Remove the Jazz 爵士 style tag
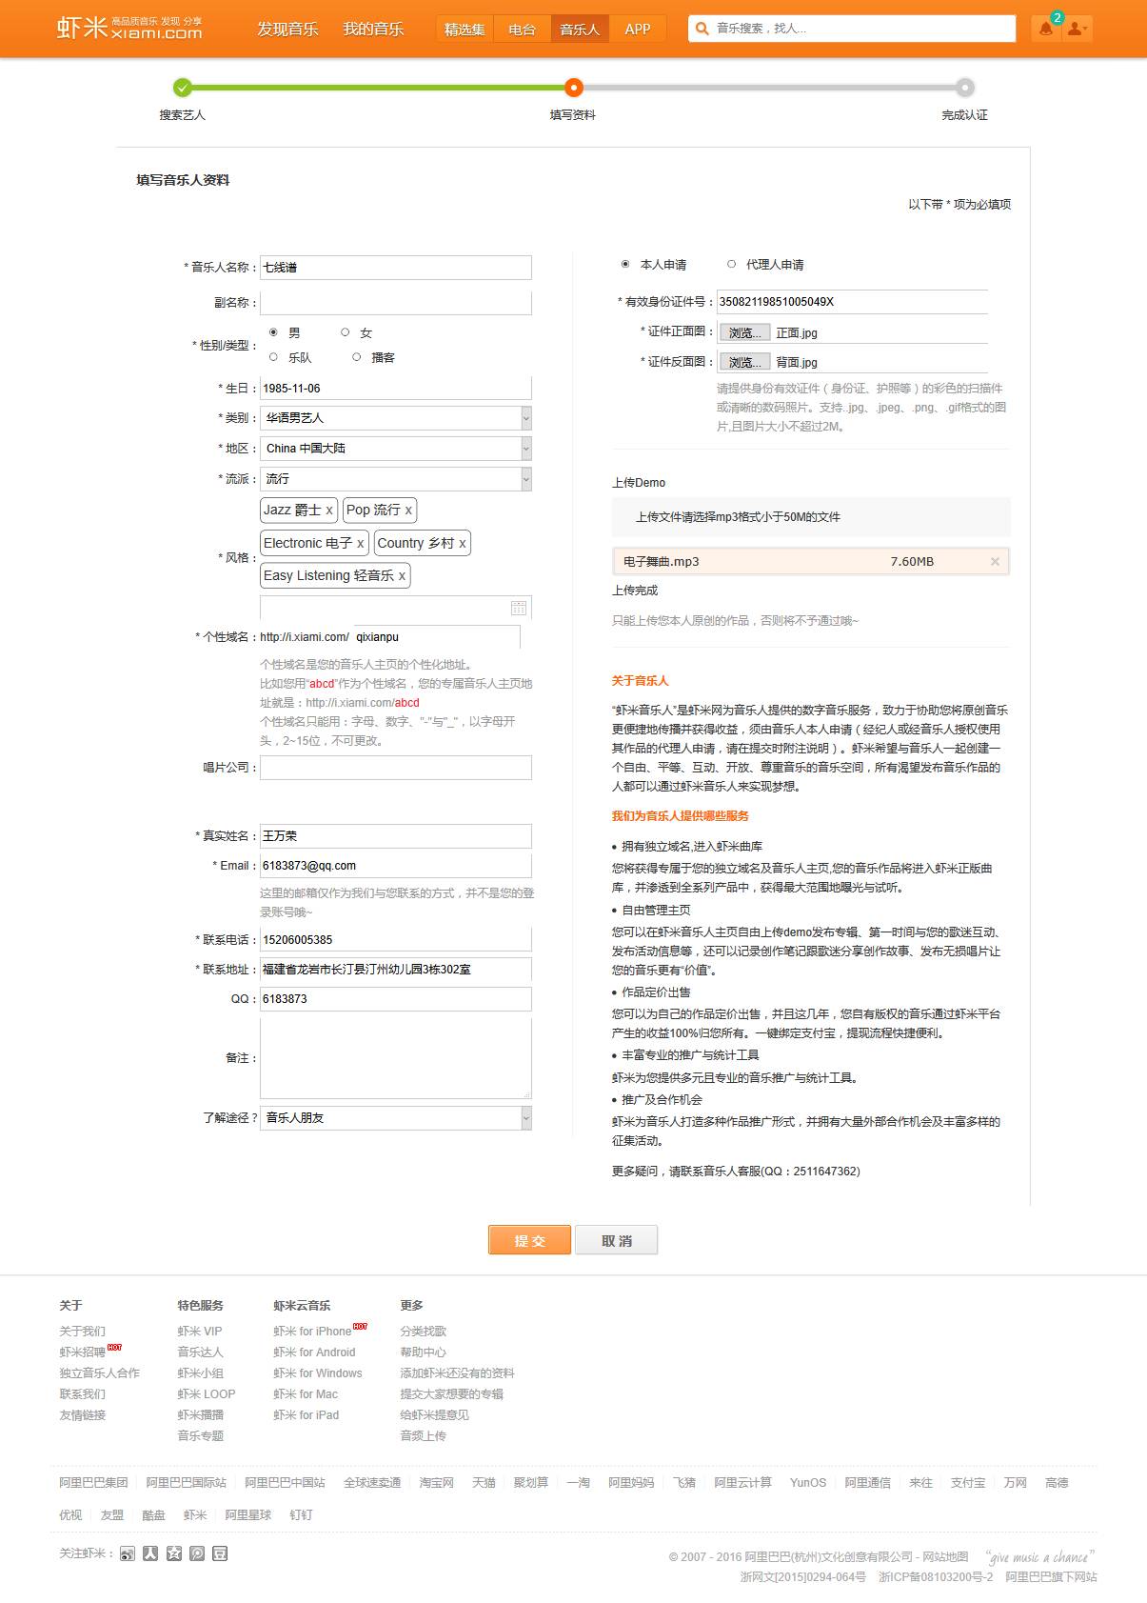 pos(329,511)
